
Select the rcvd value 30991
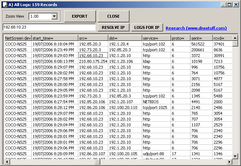point(222,56)
